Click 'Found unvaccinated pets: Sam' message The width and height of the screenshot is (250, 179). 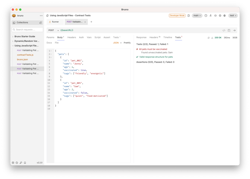point(157,53)
